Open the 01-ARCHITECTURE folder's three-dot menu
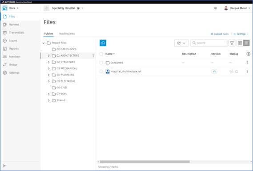This screenshot has width=253, height=171. click(x=93, y=56)
